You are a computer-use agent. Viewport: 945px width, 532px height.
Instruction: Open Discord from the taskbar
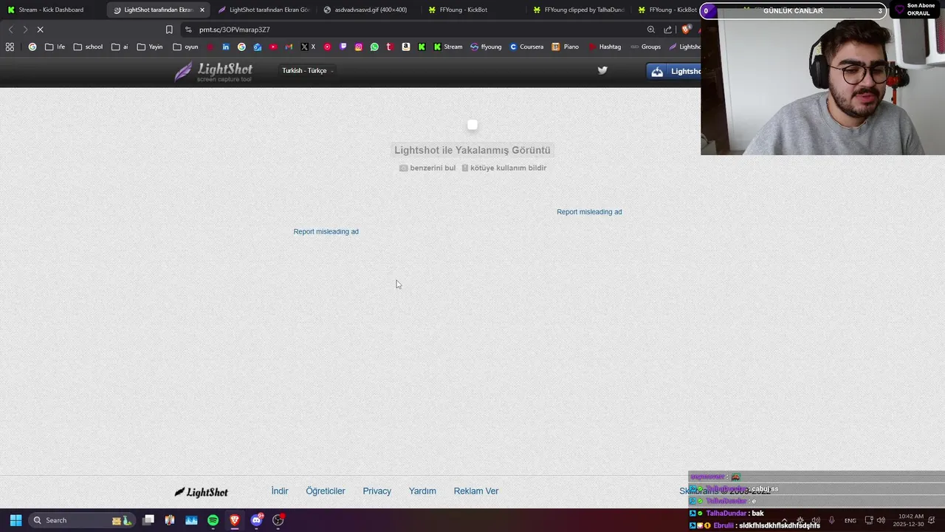tap(256, 520)
